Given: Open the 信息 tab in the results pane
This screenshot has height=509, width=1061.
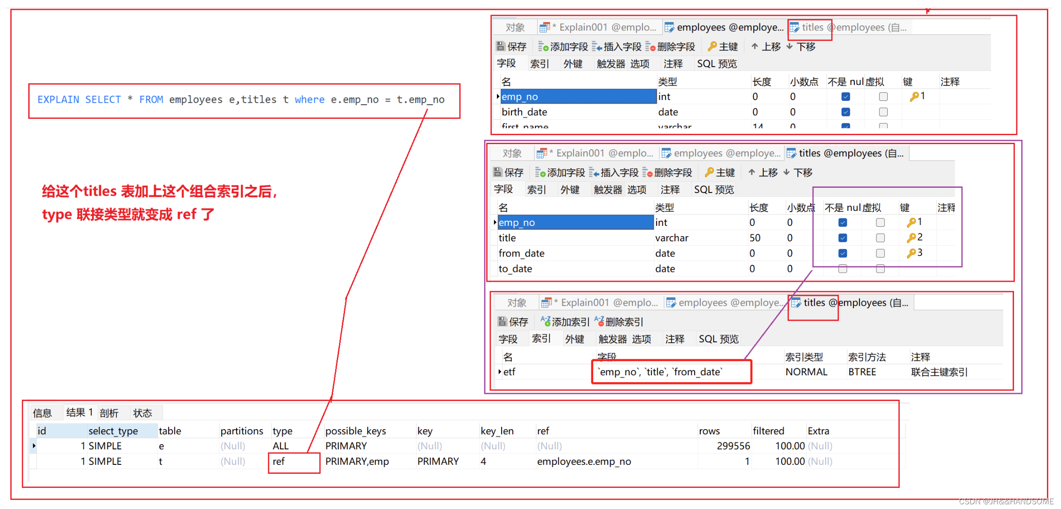Looking at the screenshot, I should pyautogui.click(x=42, y=413).
